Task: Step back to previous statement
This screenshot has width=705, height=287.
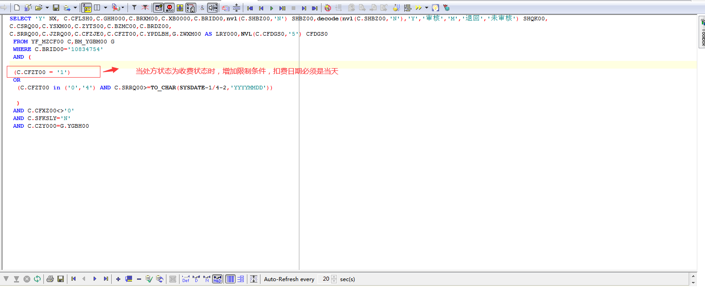Action: click(x=261, y=8)
